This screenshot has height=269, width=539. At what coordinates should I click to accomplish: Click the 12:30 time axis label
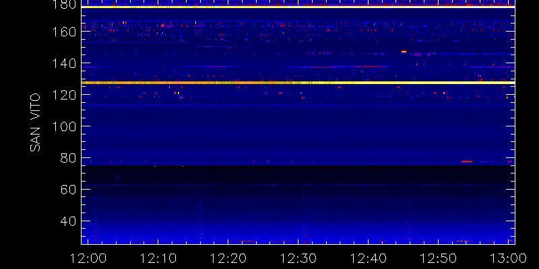[298, 258]
